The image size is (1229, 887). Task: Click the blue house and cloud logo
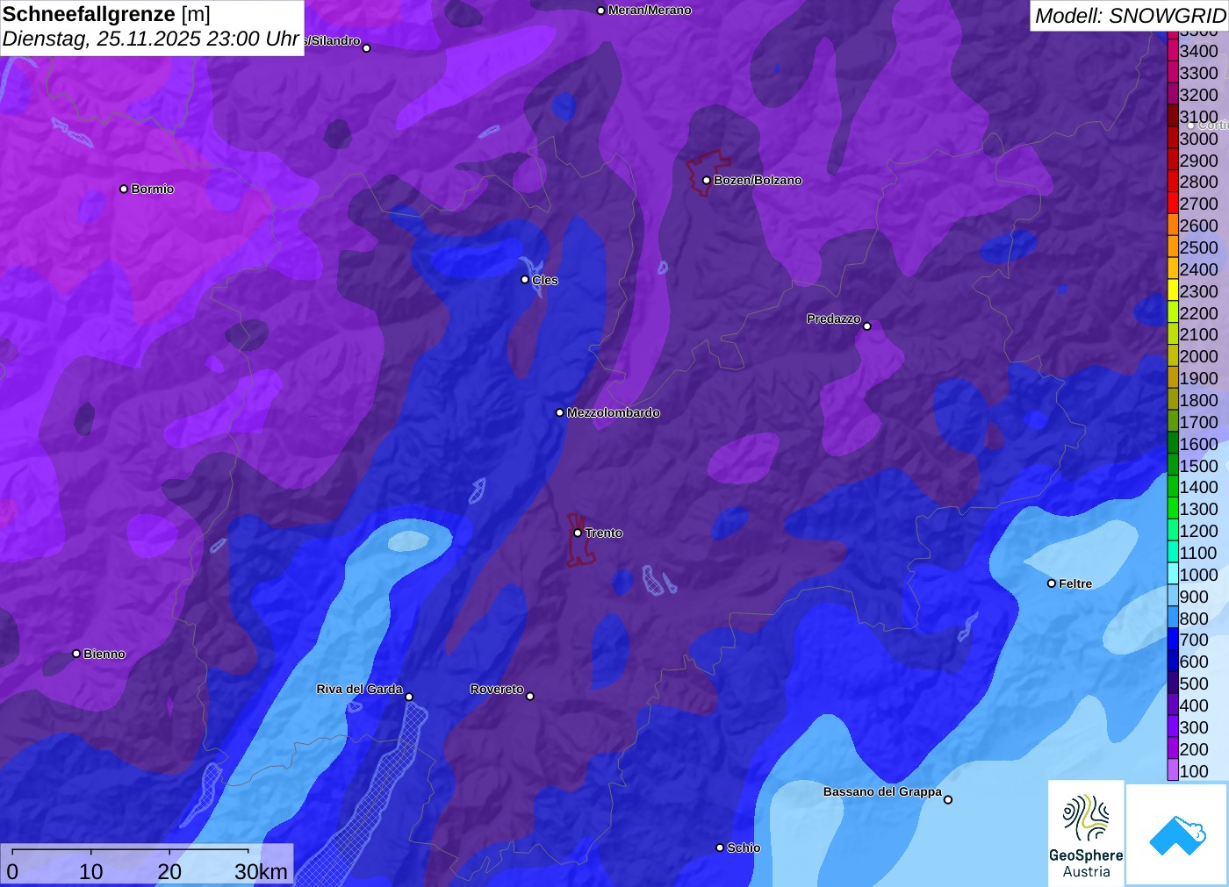click(x=1177, y=834)
